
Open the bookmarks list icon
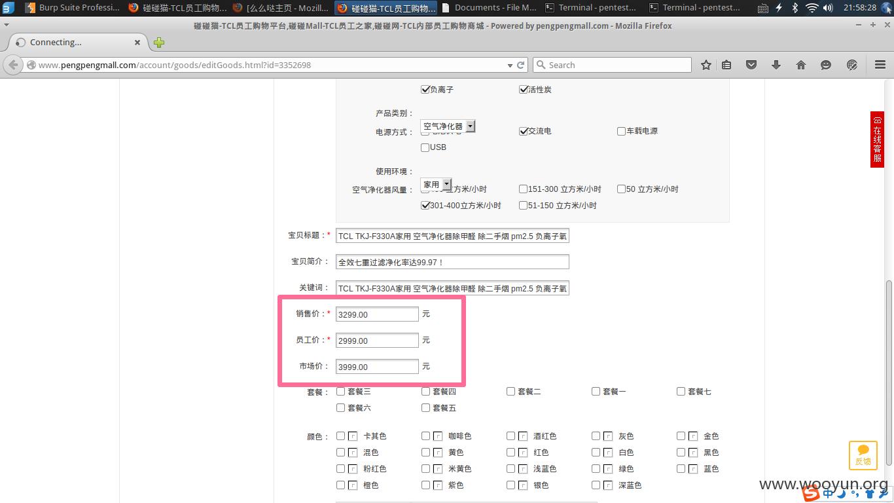tap(726, 65)
